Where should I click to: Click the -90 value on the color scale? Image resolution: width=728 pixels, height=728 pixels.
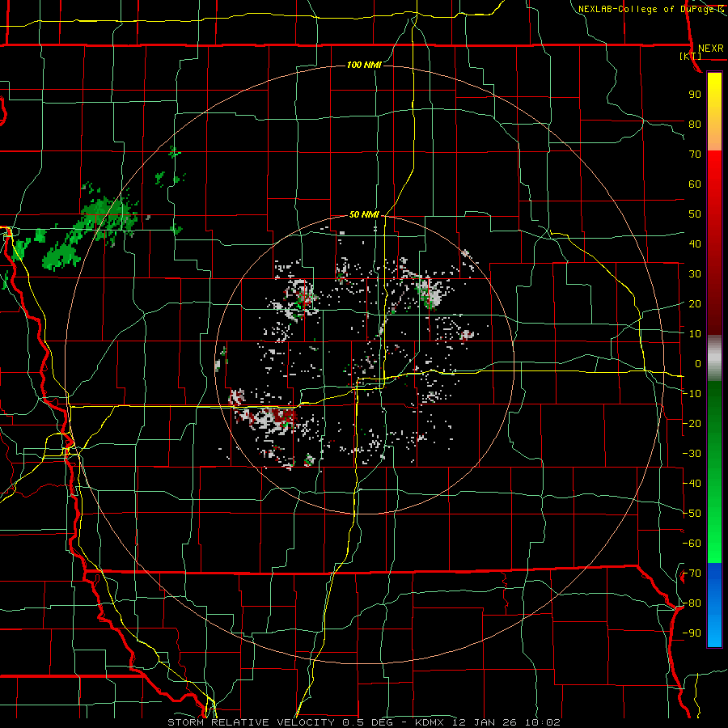[692, 633]
